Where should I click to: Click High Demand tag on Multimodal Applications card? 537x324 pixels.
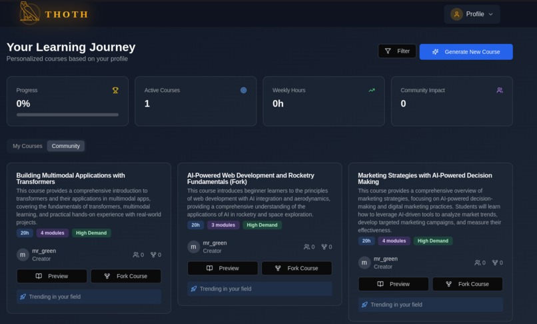91,233
